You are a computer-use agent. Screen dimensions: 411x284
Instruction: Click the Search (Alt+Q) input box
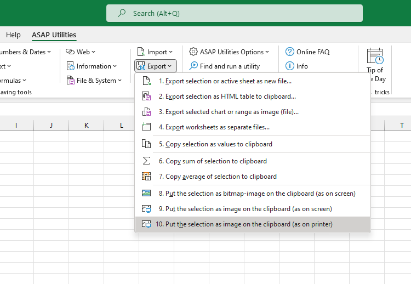click(x=235, y=13)
